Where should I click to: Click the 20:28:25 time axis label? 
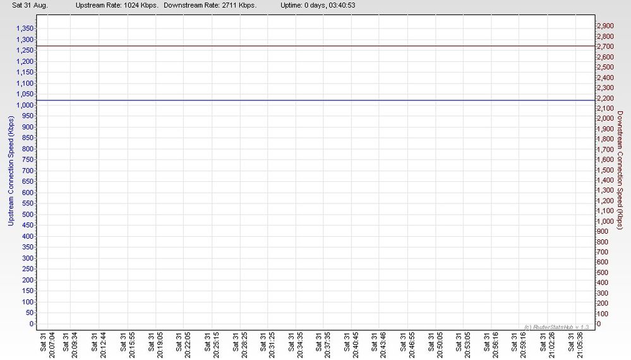pos(243,345)
